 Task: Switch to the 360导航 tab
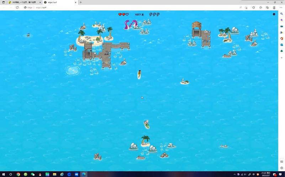click(x=24, y=2)
